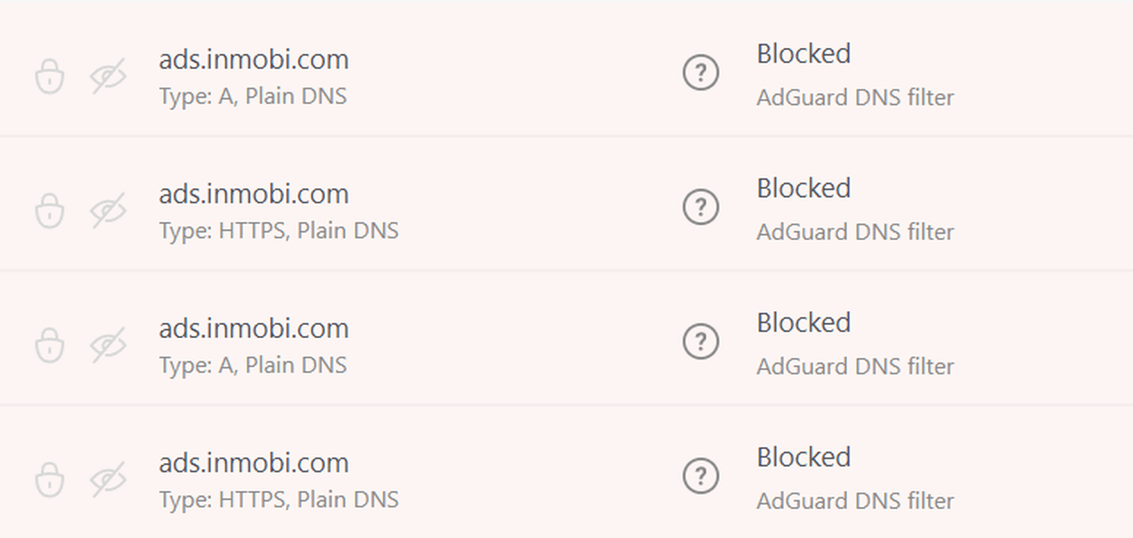The image size is (1133, 538).
Task: Open the question-mark help icon in the second row
Action: (700, 208)
